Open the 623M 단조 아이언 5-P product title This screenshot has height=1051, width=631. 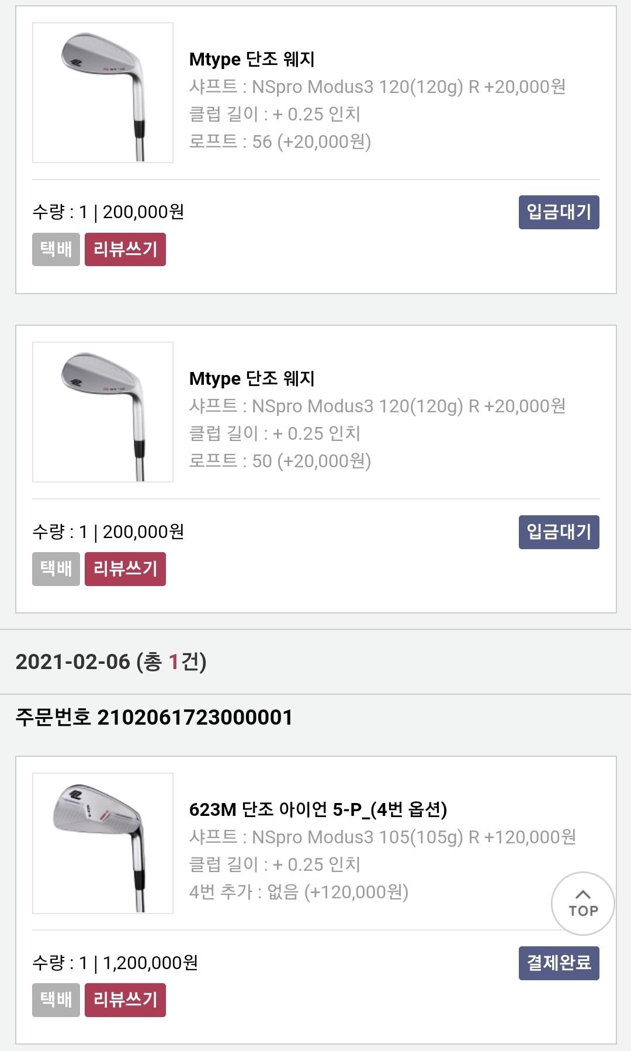(318, 809)
